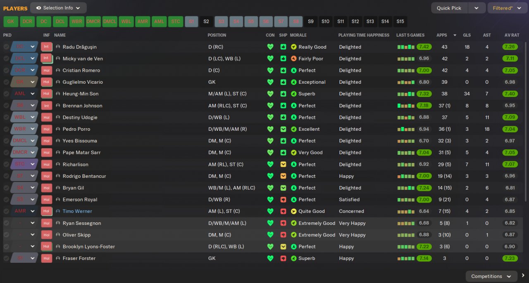Screen dimensions: 529x283
Task: Click the player info icon beside Radu Drăgușin
Action: [x=58, y=47]
